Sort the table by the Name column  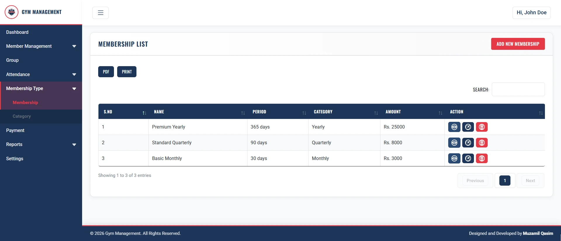click(x=198, y=112)
